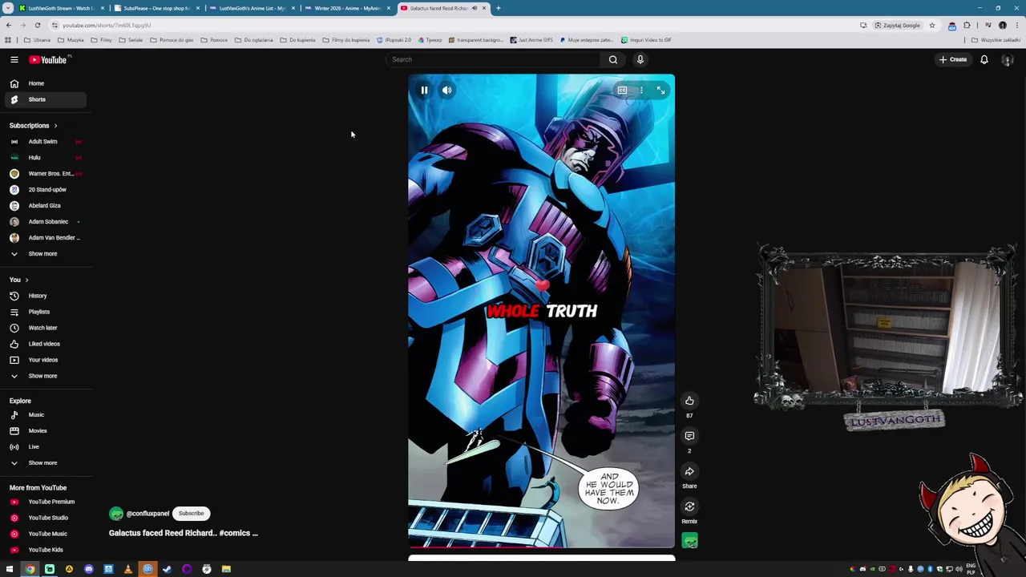Open the Abelard Giza channel
This screenshot has height=577, width=1026.
point(45,206)
